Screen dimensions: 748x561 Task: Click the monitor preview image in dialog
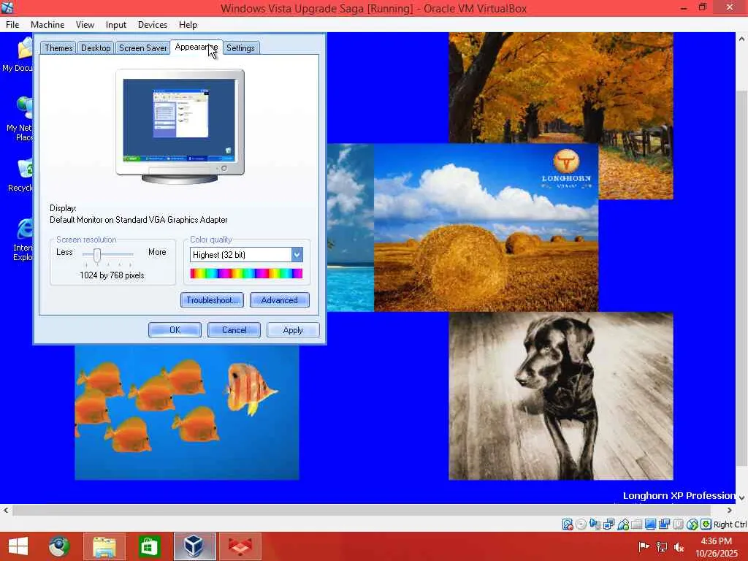click(x=180, y=126)
